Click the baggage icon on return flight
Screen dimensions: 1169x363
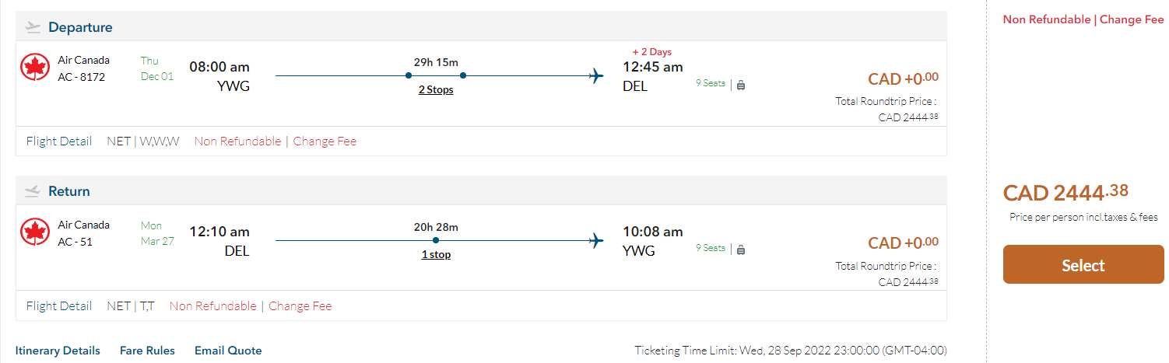(x=740, y=250)
